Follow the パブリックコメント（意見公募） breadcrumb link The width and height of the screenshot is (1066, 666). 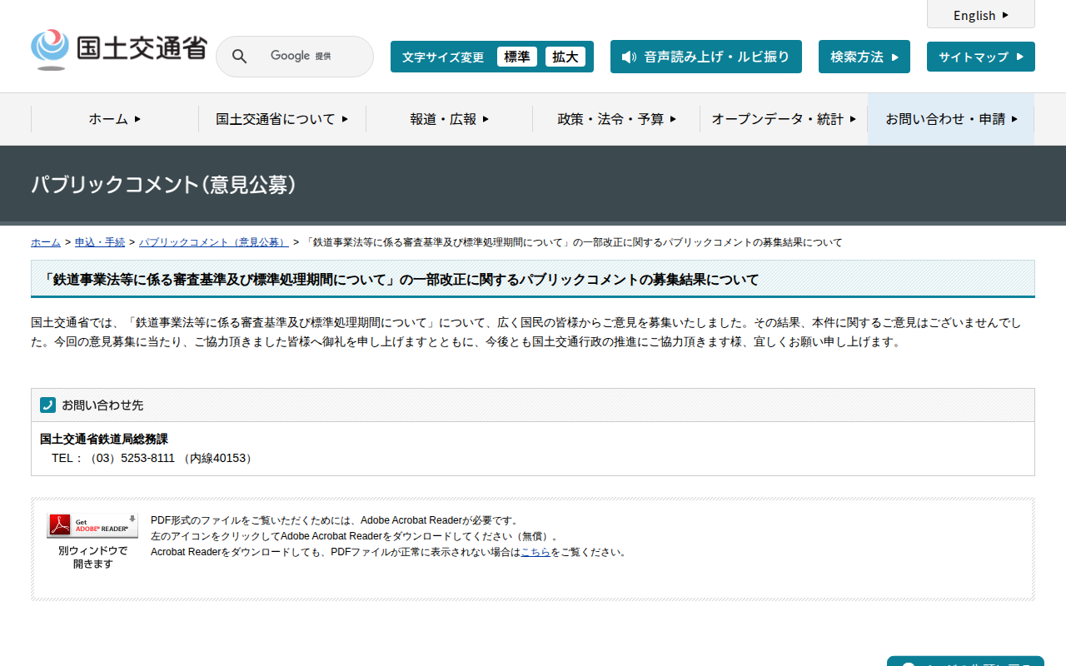[x=213, y=242]
